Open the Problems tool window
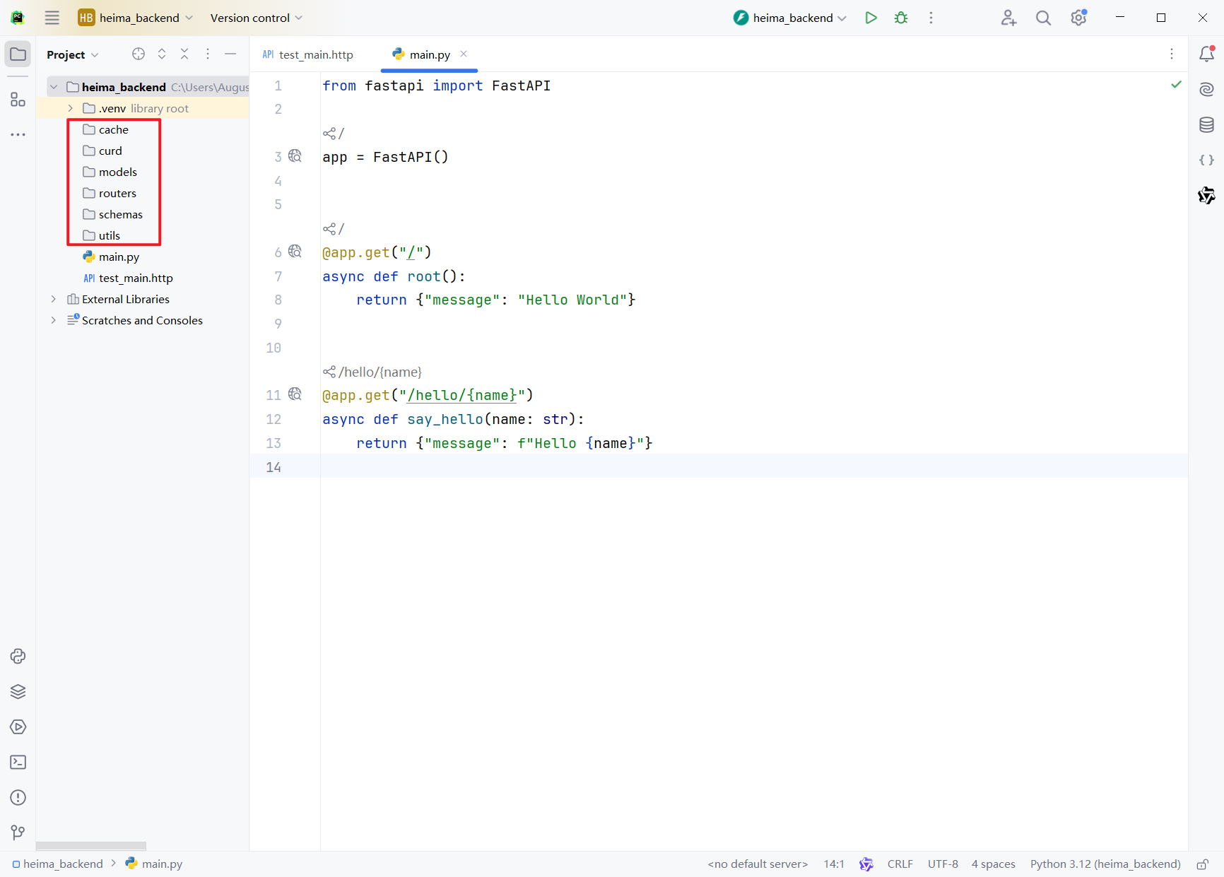This screenshot has width=1224, height=877. (x=18, y=797)
